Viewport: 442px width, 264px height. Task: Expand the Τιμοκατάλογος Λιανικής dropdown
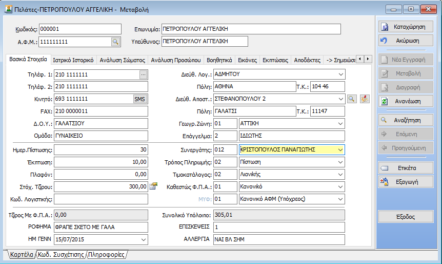pos(340,175)
